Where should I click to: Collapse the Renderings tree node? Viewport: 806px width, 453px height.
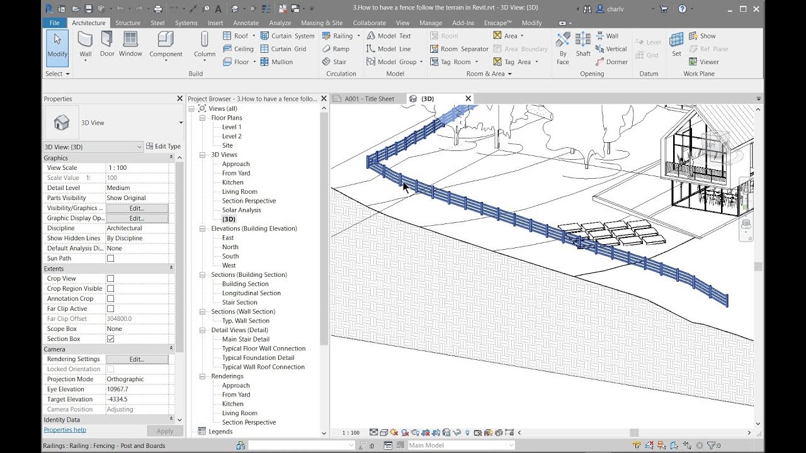click(203, 376)
